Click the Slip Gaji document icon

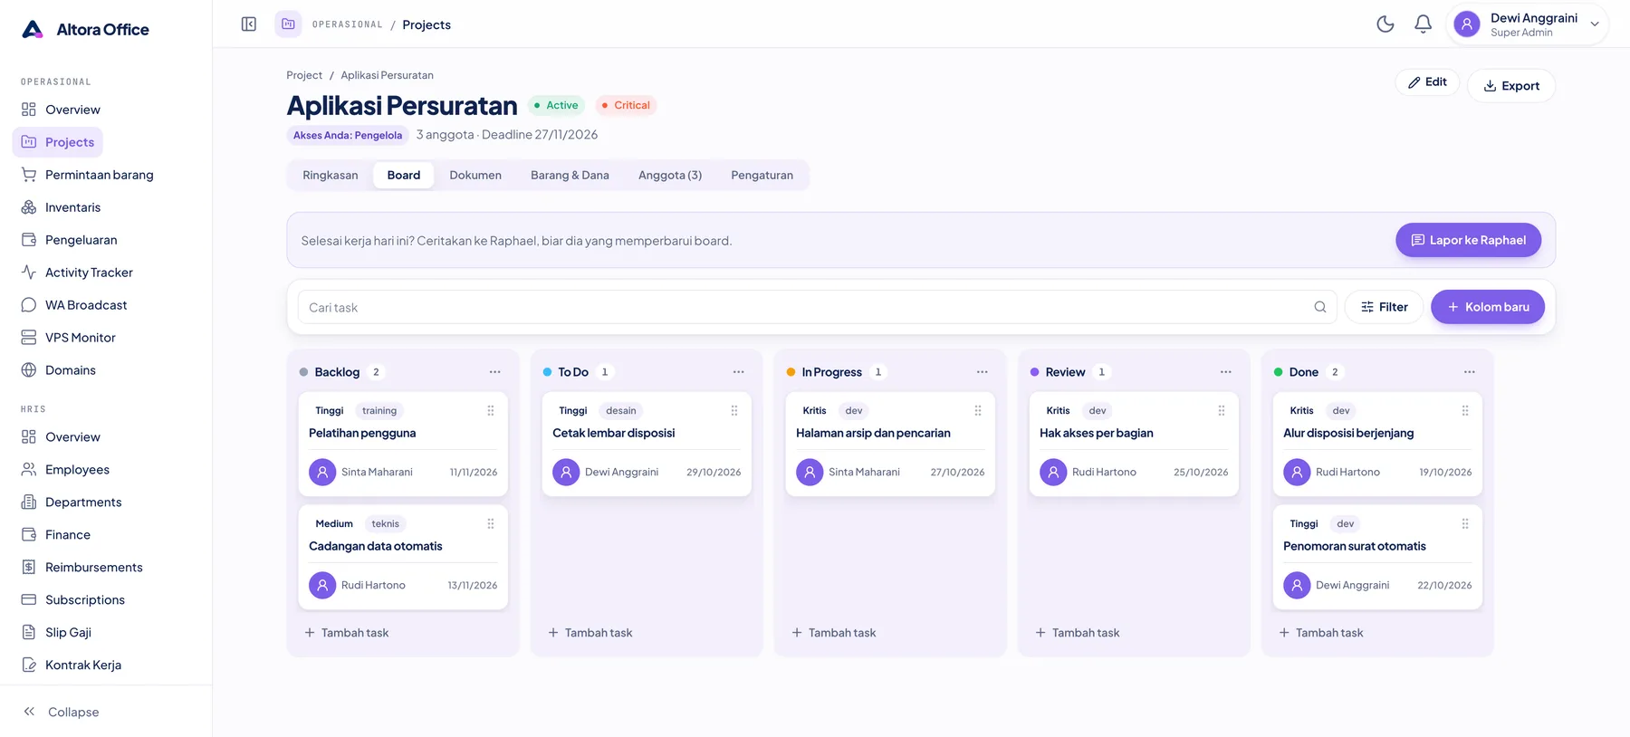(29, 633)
